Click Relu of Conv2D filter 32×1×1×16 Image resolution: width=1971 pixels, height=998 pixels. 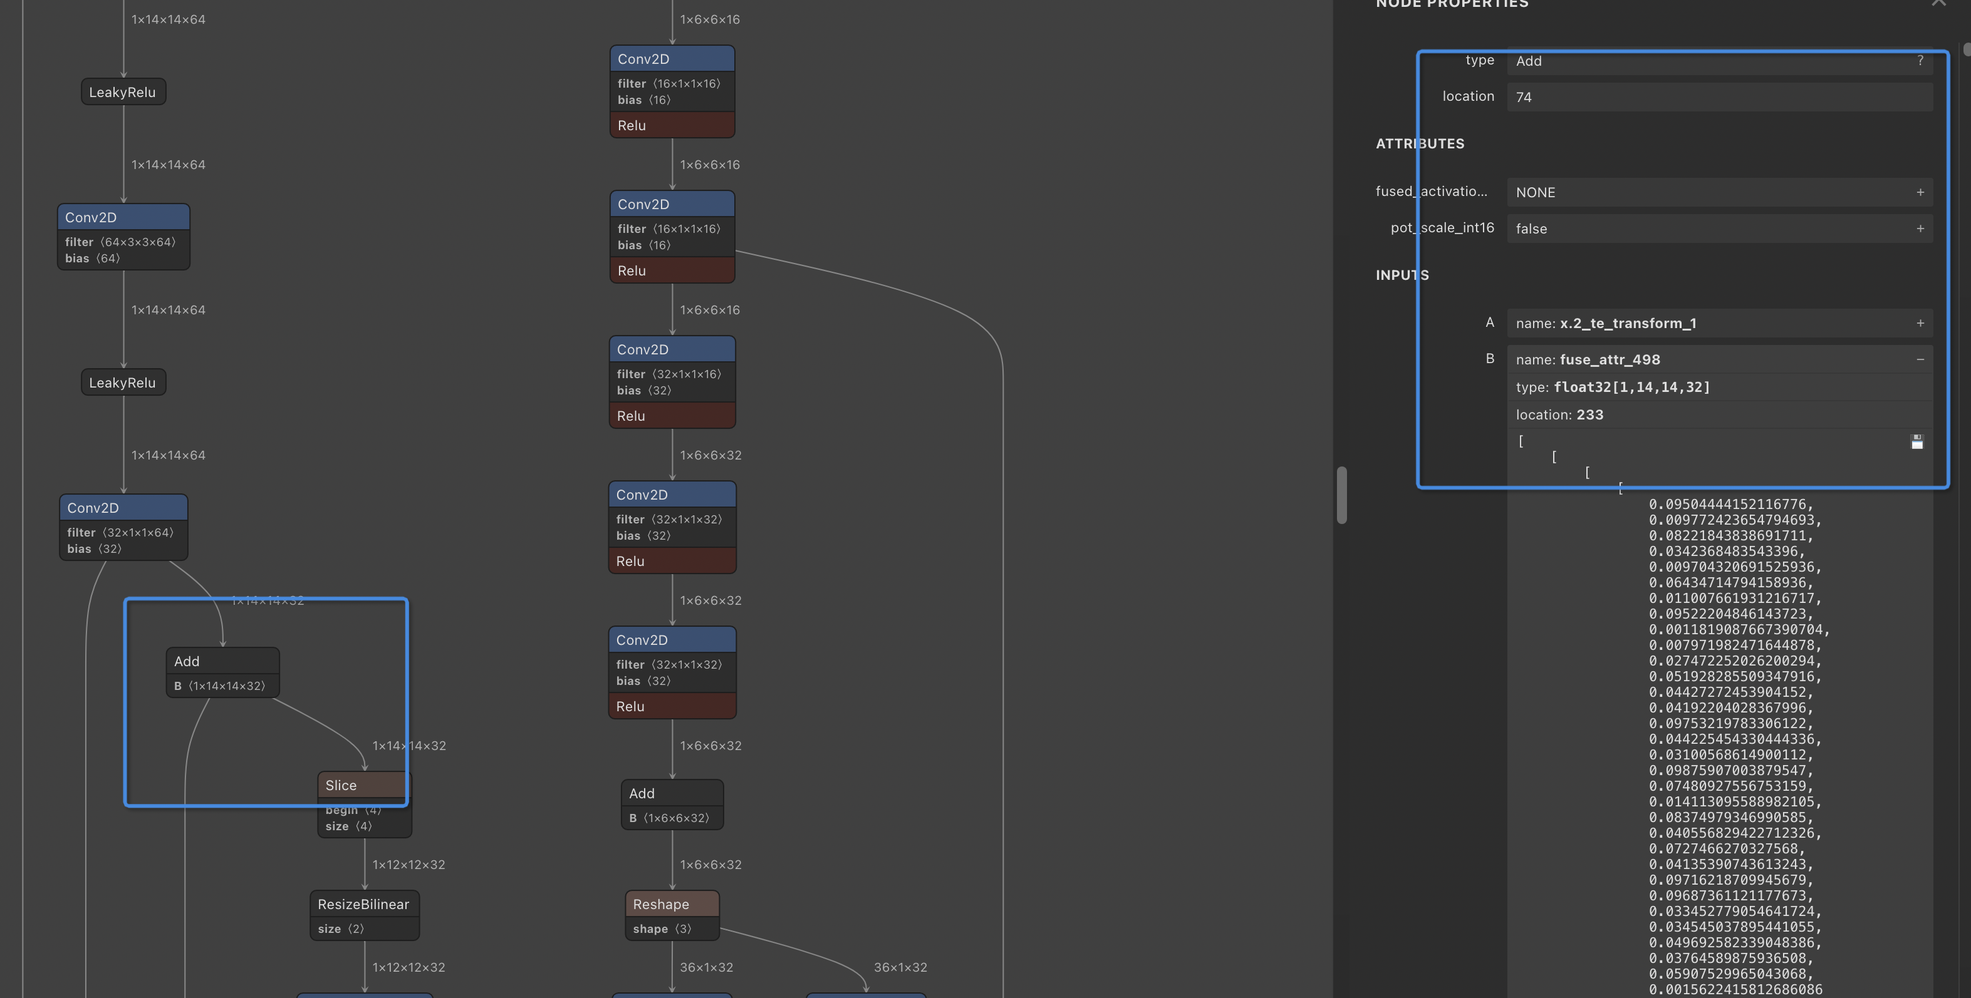(671, 416)
